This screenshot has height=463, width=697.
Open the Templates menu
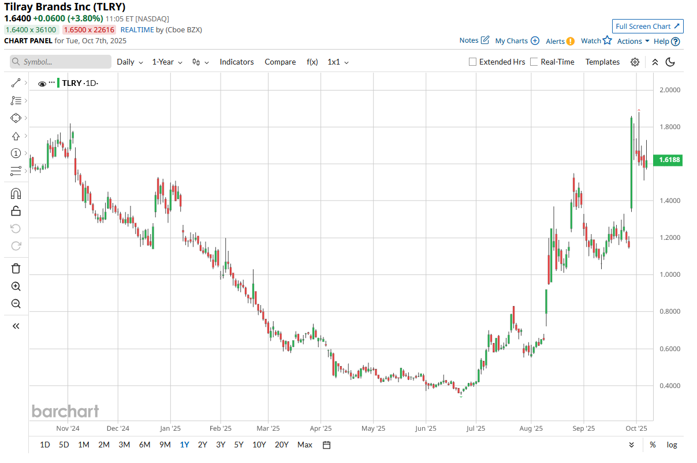602,62
